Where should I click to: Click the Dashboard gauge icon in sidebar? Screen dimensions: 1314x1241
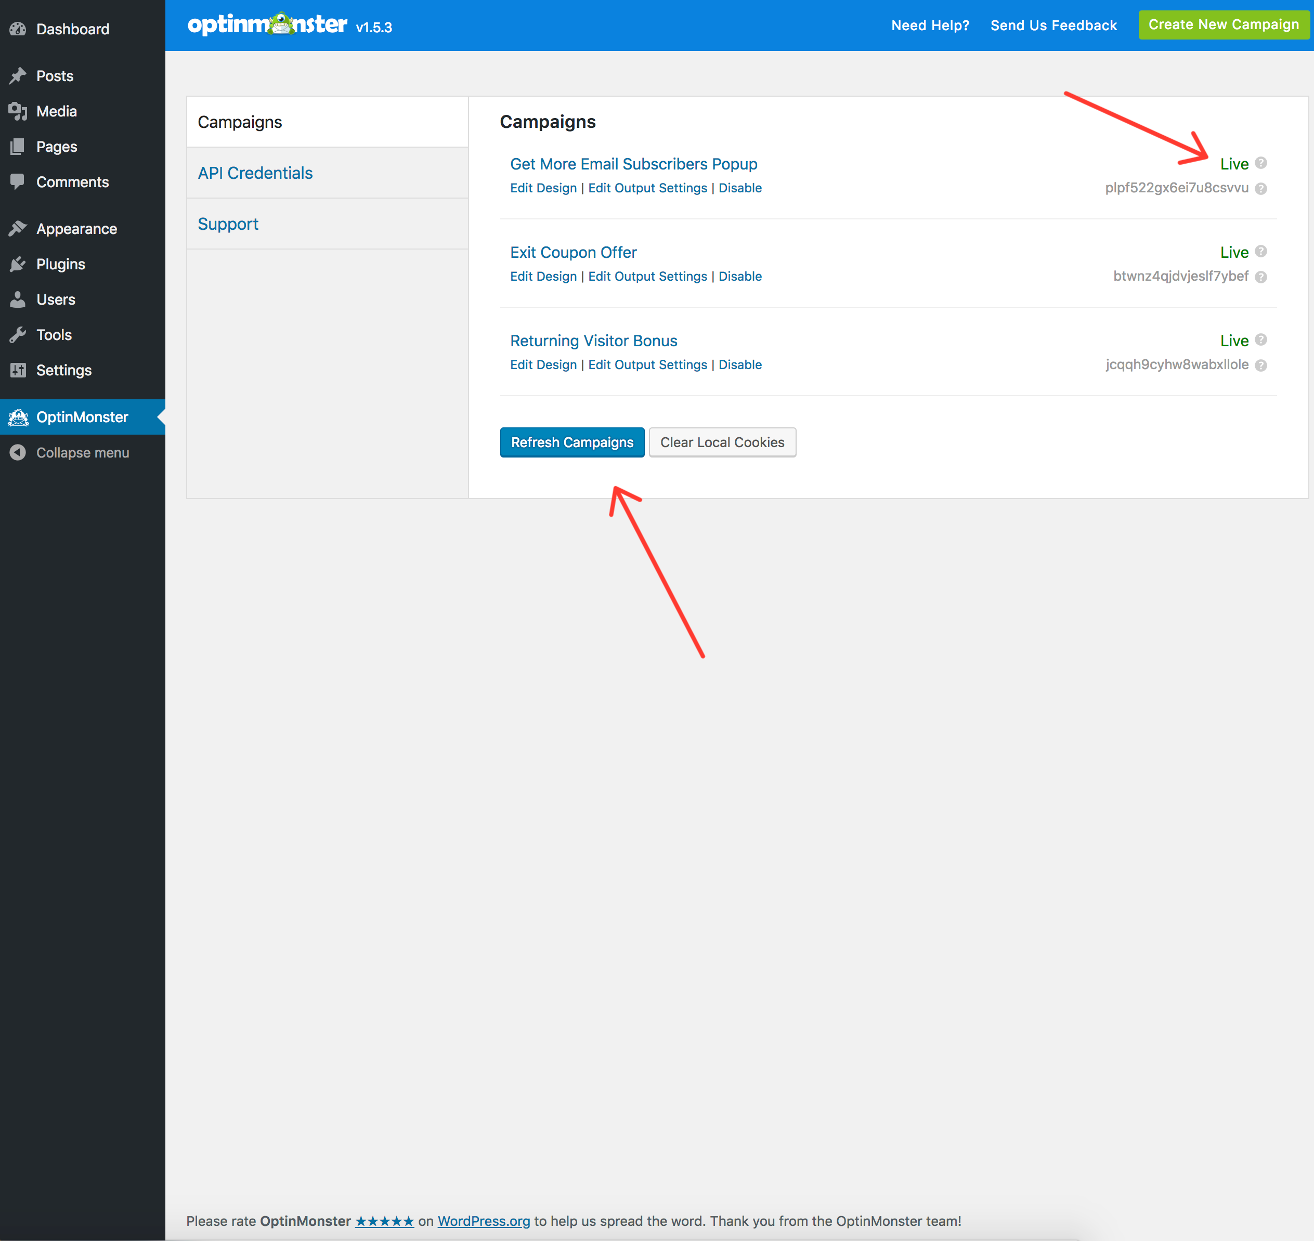pyautogui.click(x=18, y=29)
